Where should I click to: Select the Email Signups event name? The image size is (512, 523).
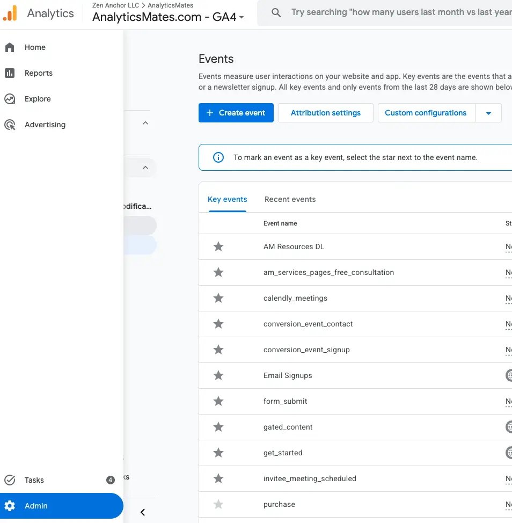pos(288,375)
